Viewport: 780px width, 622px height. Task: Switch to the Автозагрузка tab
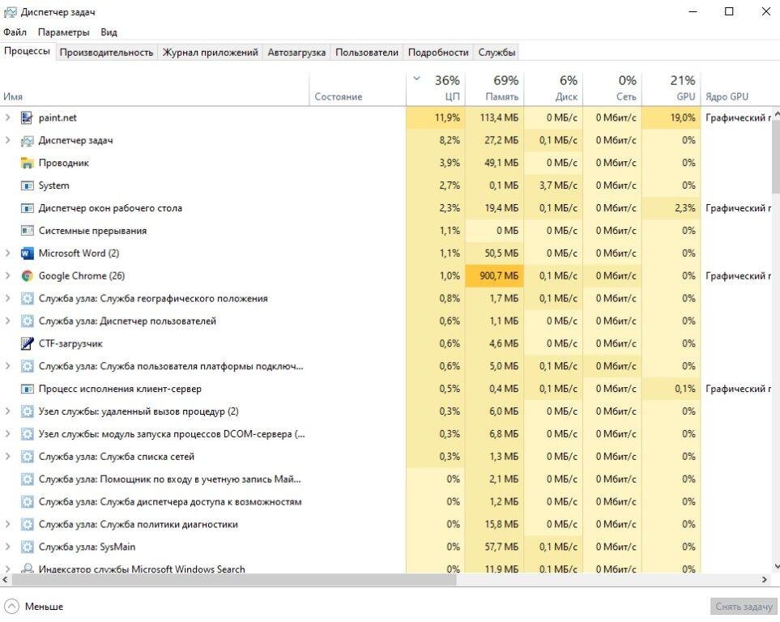click(296, 53)
